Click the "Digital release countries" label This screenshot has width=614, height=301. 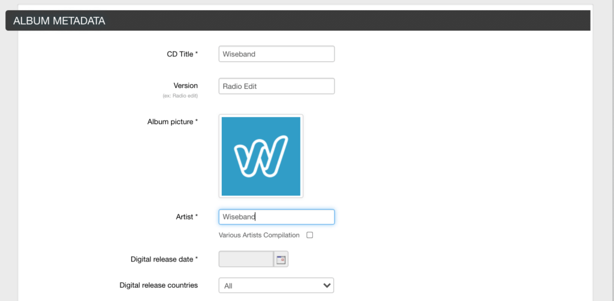point(158,285)
